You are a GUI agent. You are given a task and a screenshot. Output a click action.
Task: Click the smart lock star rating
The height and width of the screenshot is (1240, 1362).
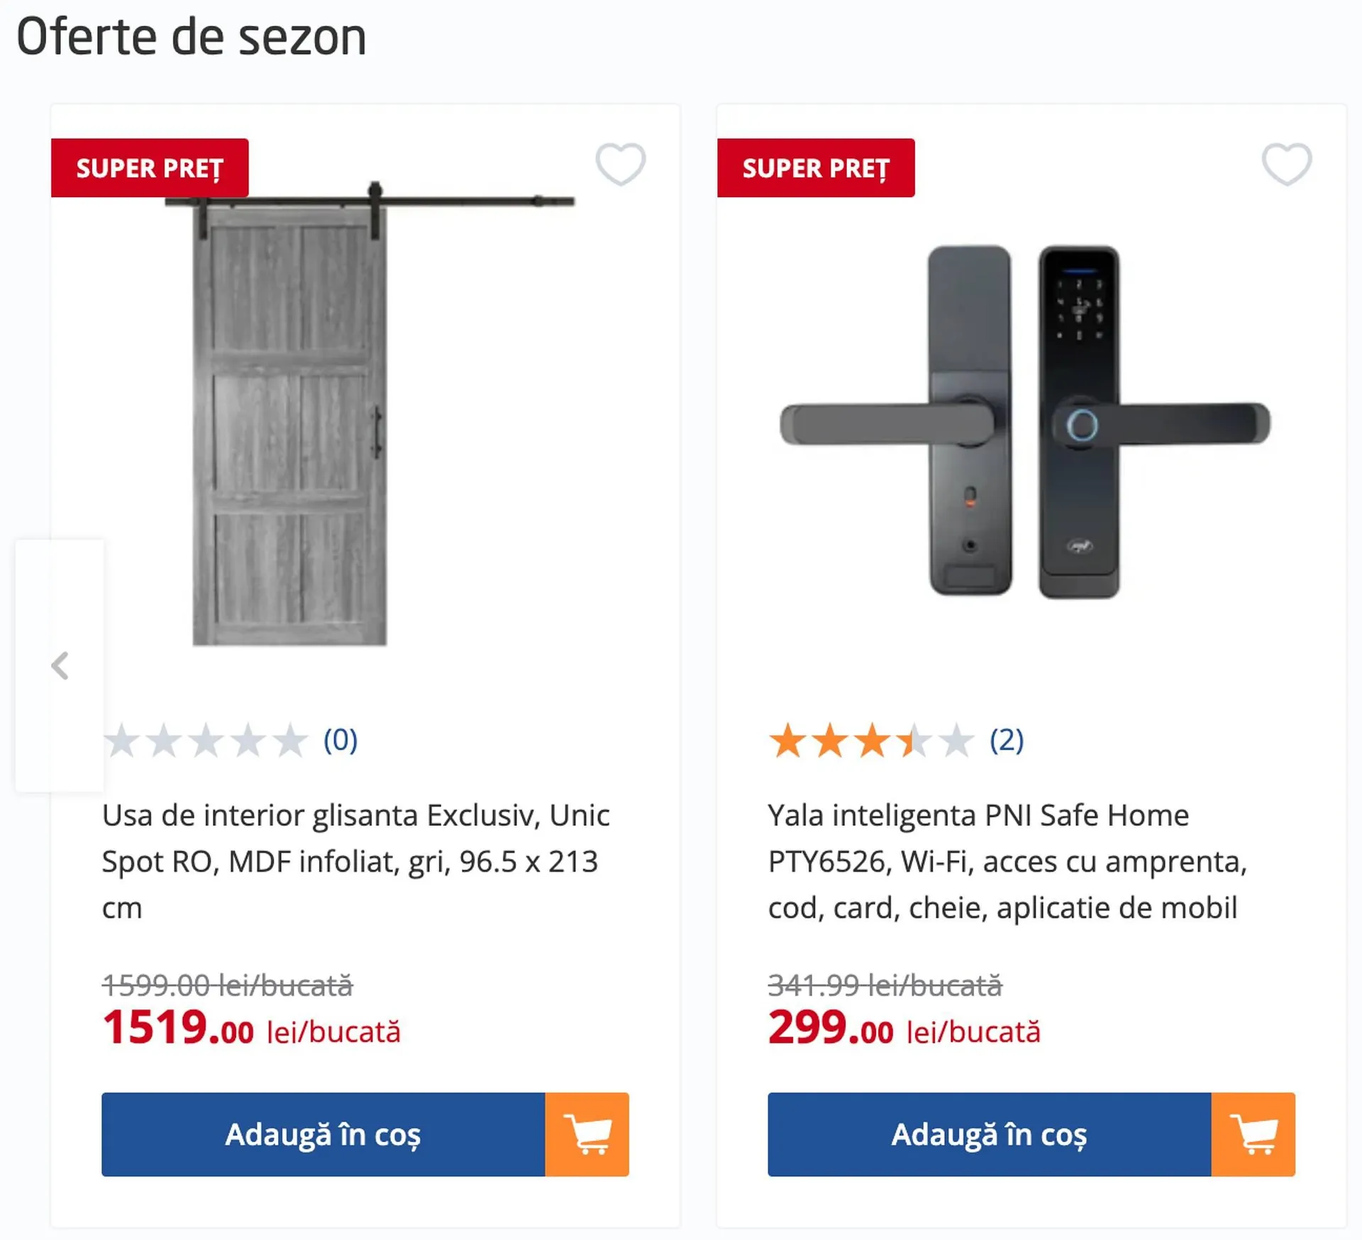click(871, 741)
